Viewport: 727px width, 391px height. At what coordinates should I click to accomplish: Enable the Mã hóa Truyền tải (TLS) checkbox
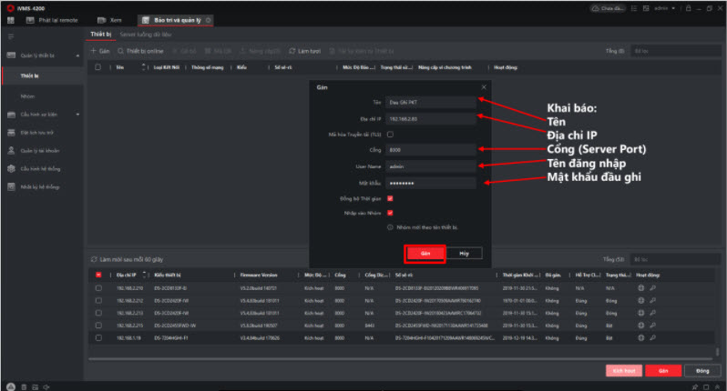click(390, 134)
